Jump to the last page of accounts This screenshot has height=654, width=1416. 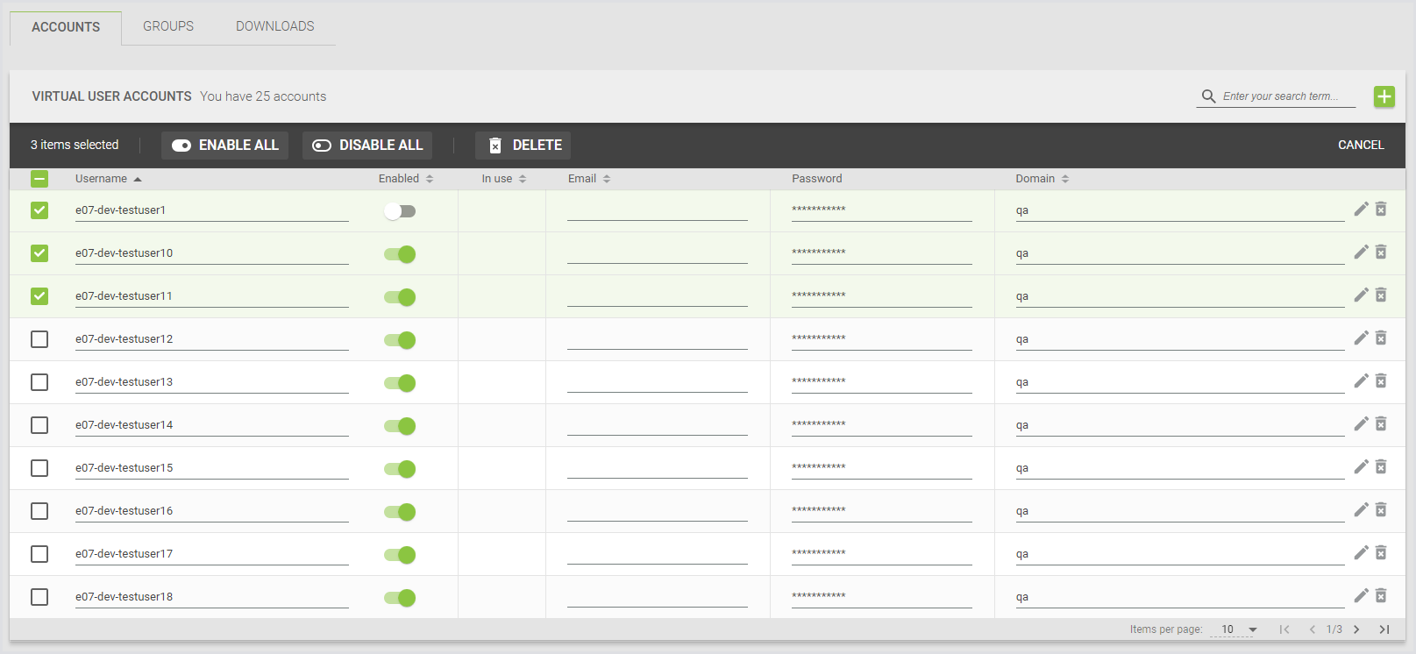(x=1384, y=629)
